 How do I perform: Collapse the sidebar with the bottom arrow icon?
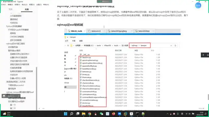[x=39, y=109]
